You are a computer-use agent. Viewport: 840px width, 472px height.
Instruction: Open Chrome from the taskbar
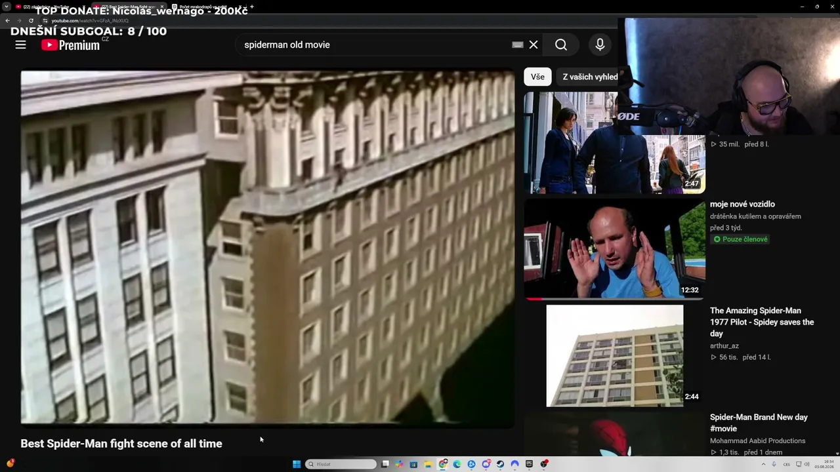[x=443, y=464]
